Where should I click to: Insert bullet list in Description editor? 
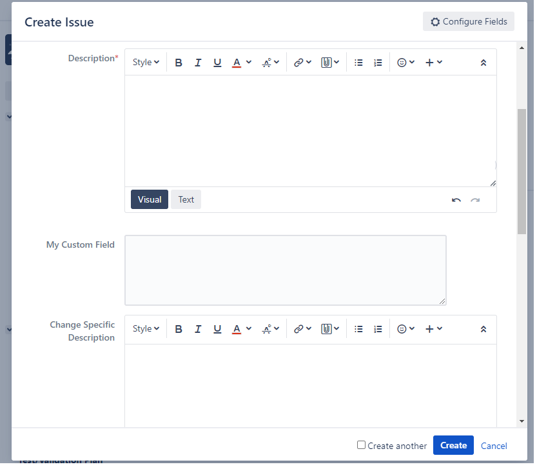[x=358, y=63]
